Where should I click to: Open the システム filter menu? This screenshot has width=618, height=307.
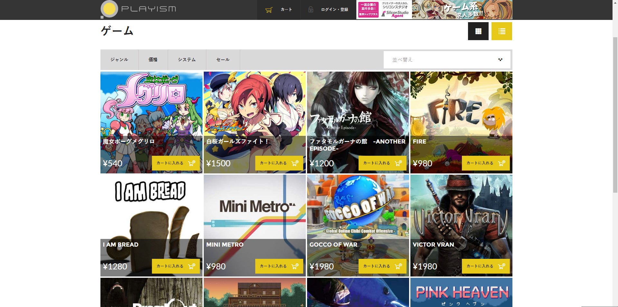(187, 60)
